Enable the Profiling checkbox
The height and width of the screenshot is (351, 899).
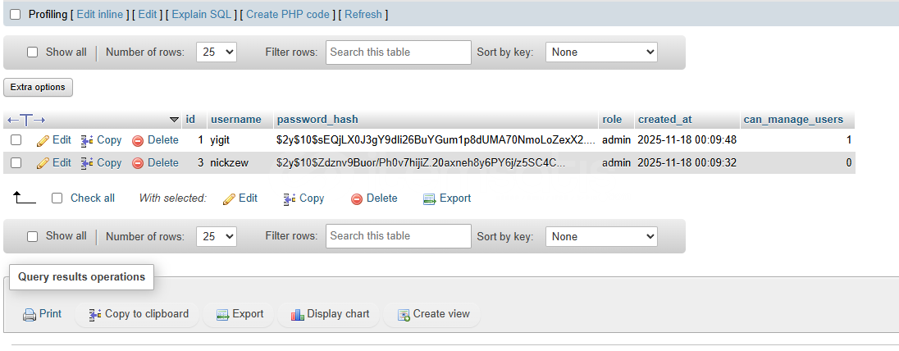16,15
